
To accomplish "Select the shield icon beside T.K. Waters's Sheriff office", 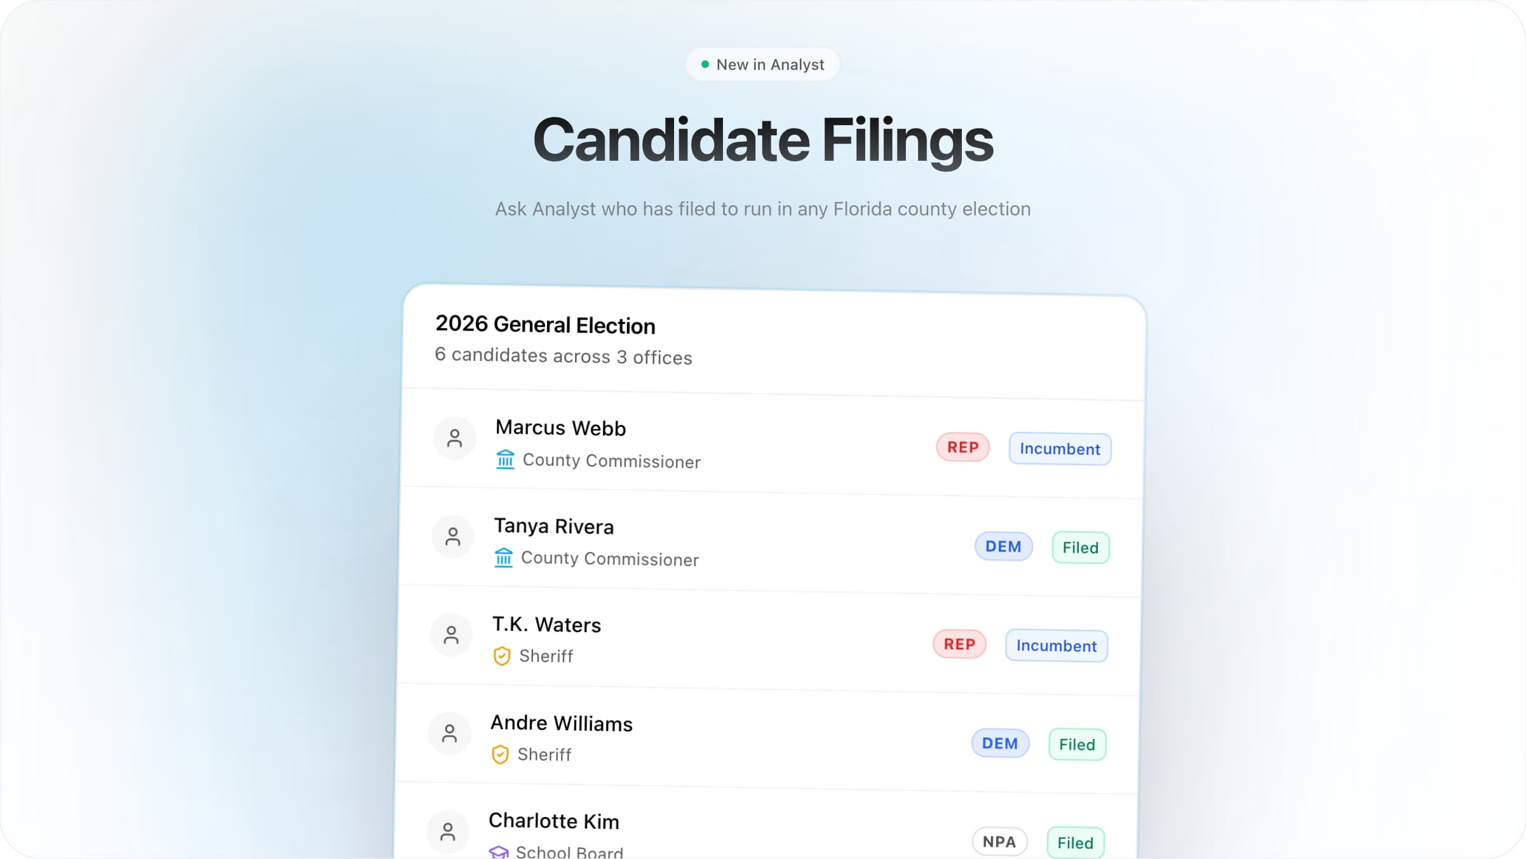I will pyautogui.click(x=503, y=656).
